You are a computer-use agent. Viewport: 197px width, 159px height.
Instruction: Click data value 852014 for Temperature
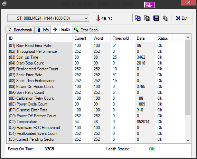143,122
